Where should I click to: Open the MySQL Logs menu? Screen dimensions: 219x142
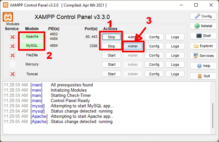(175, 46)
